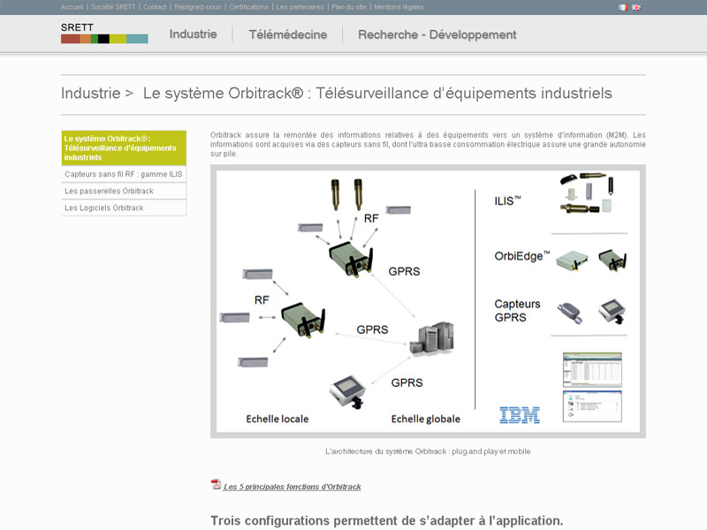Open the Société SRETT link

pyautogui.click(x=113, y=7)
